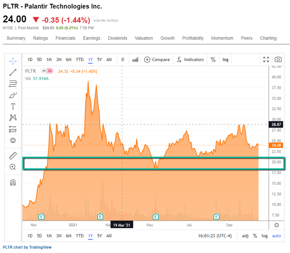Select the ruler measure tool
This screenshot has height=253, width=290.
pyautogui.click(x=13, y=156)
